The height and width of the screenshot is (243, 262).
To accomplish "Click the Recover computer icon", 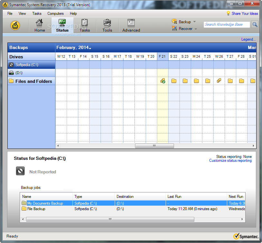I will [174, 28].
